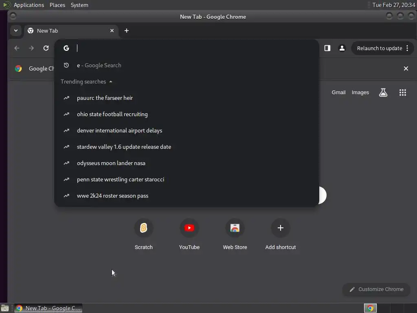Open Chrome three-dot menu
The height and width of the screenshot is (313, 417).
407,48
